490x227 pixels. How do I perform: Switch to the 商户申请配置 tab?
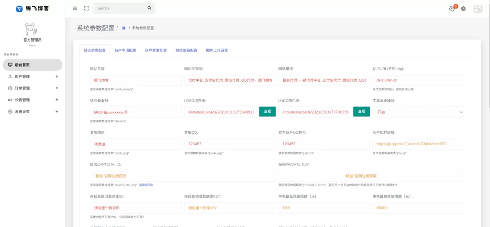[x=125, y=50]
